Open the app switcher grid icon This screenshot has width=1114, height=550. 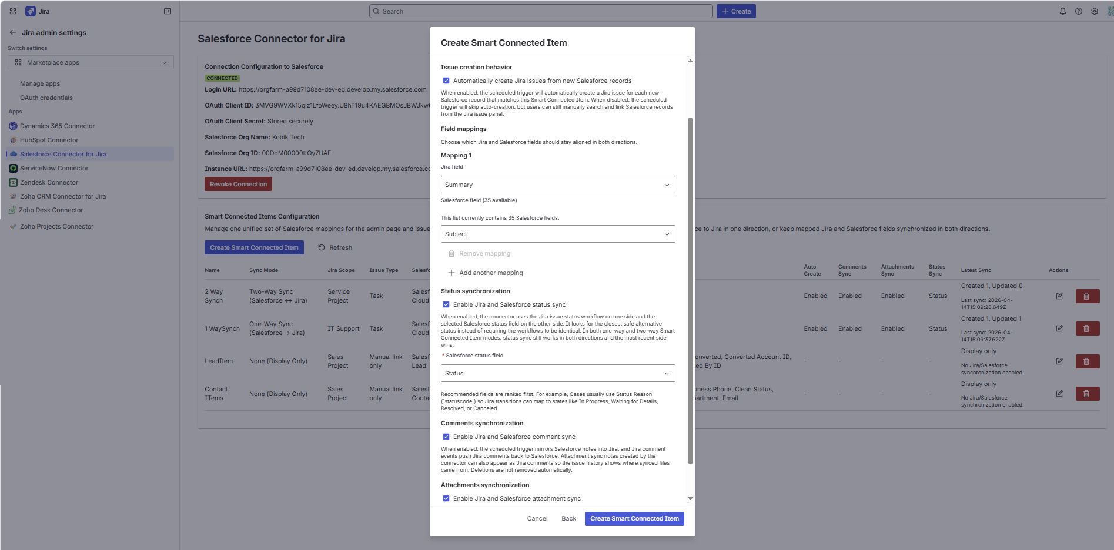pos(13,11)
